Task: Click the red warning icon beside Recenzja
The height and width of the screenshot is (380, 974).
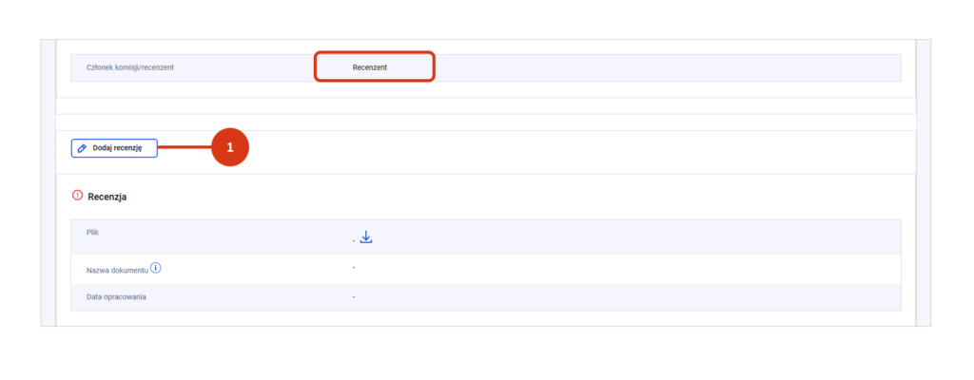Action: pos(78,196)
